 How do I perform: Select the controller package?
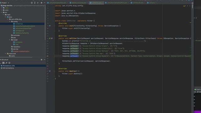coord(16,35)
